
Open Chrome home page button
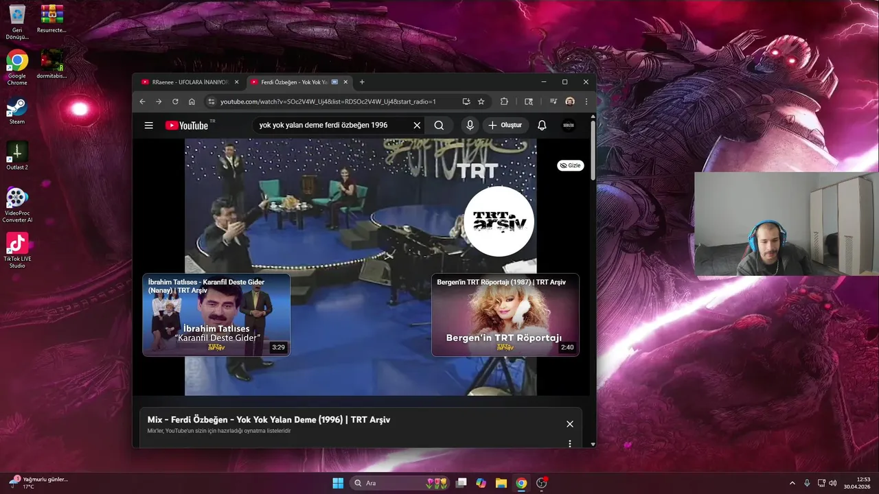coord(192,102)
